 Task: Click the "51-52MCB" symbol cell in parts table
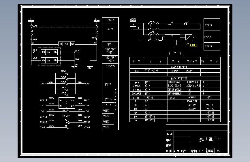pyautogui.click(x=136, y=94)
